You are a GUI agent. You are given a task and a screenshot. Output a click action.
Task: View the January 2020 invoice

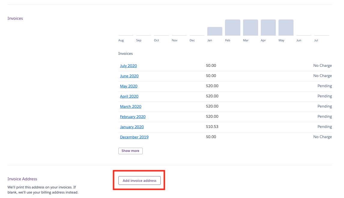coord(132,127)
